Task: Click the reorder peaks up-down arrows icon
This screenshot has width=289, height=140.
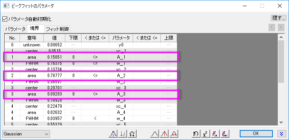Action: (132, 134)
